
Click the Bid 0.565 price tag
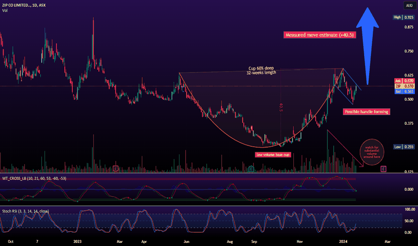click(x=405, y=92)
